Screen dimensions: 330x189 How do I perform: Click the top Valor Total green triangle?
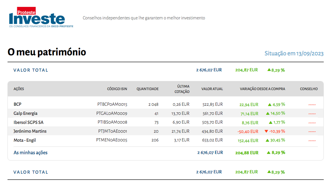269,70
